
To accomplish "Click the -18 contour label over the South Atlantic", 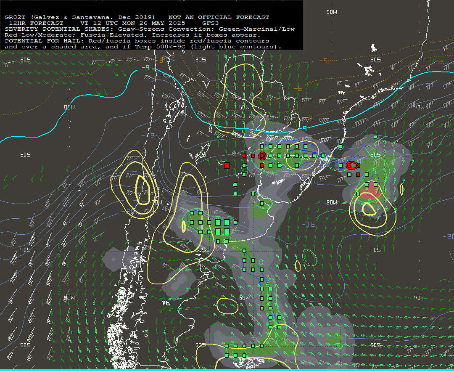I will (329, 301).
